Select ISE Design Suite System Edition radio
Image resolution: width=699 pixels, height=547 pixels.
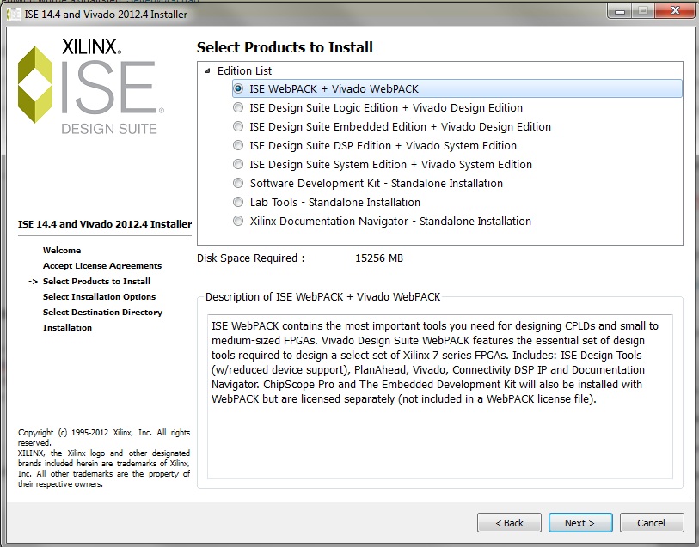click(238, 165)
